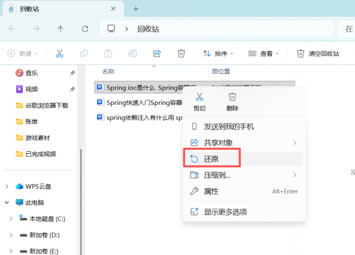The height and width of the screenshot is (255, 355).
Task: Unpin 视频 using its pin icon
Action: (72, 89)
